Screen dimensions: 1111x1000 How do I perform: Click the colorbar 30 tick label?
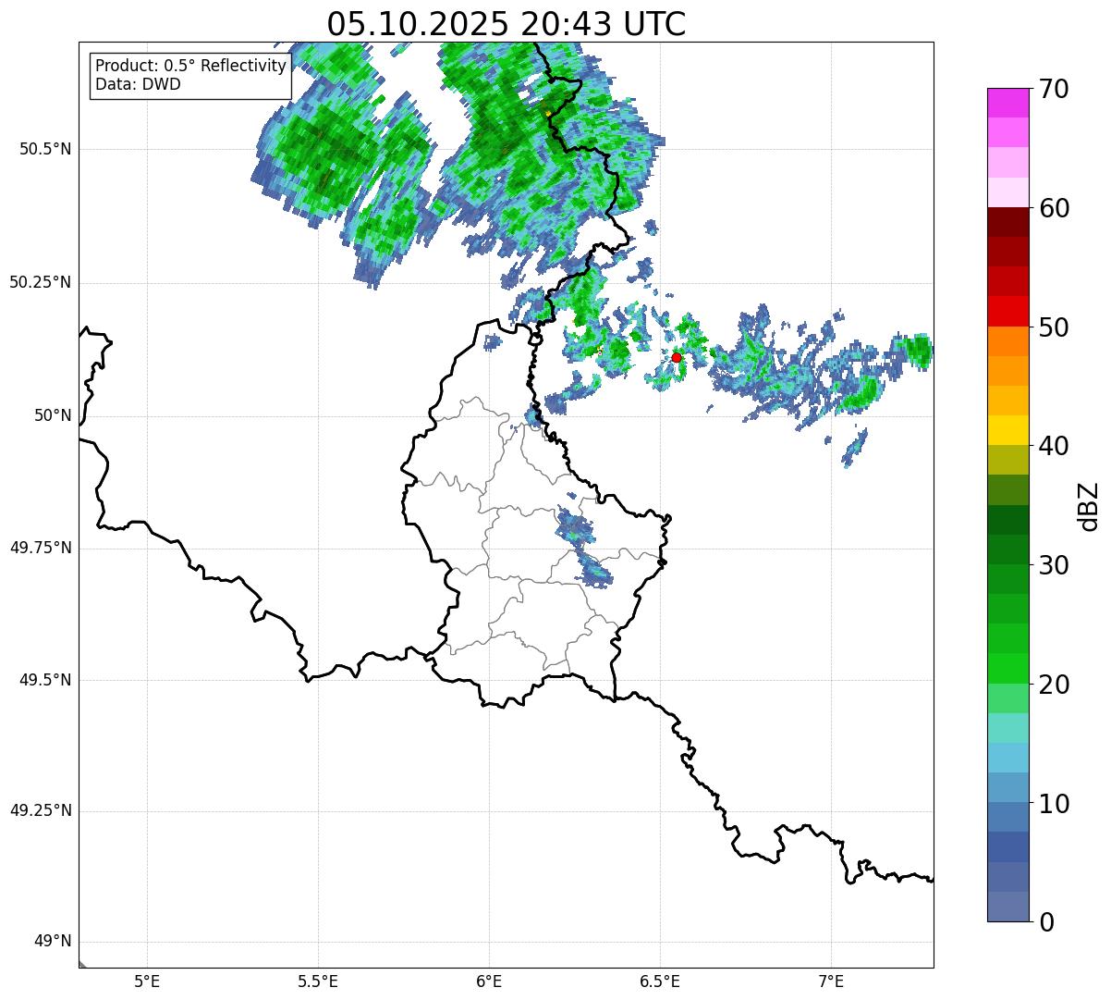(1053, 565)
